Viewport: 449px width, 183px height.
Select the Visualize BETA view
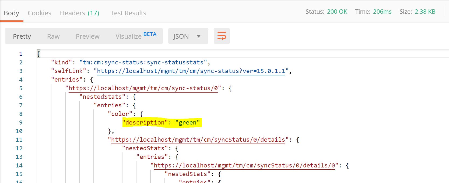point(136,36)
